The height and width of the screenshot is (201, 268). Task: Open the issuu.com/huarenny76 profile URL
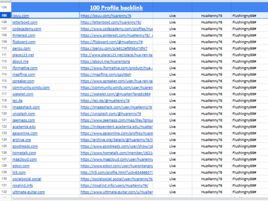pyautogui.click(x=106, y=16)
